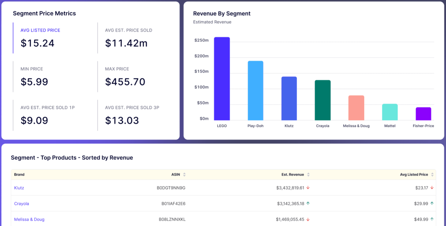
Task: Click revenue value $3,142,365.18
Action: point(291,204)
